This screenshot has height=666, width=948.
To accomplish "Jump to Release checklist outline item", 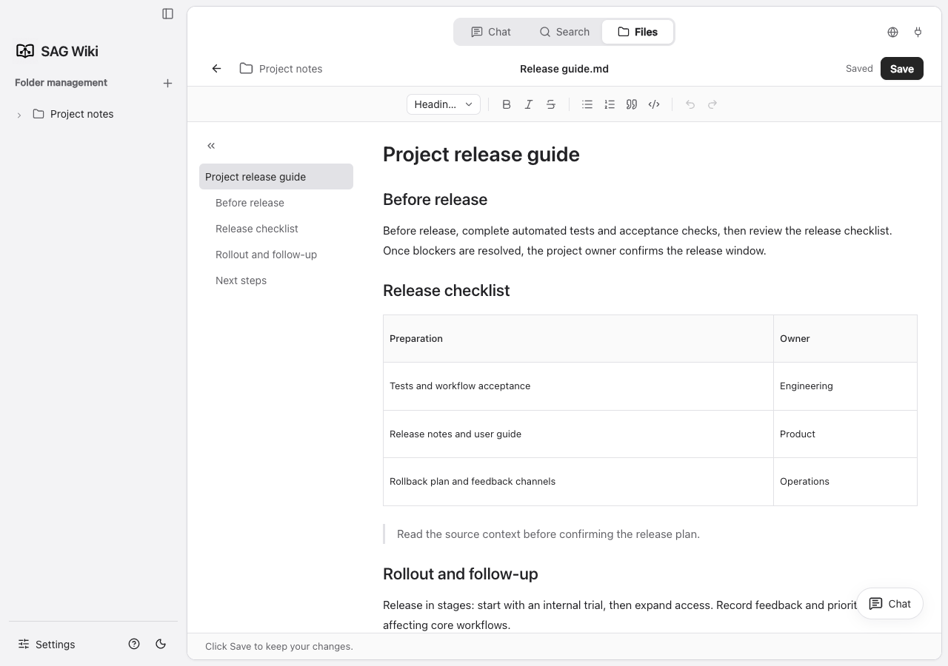I will 276,228.
